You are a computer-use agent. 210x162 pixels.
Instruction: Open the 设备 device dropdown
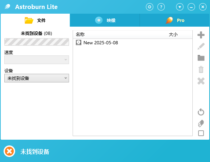click(x=37, y=78)
